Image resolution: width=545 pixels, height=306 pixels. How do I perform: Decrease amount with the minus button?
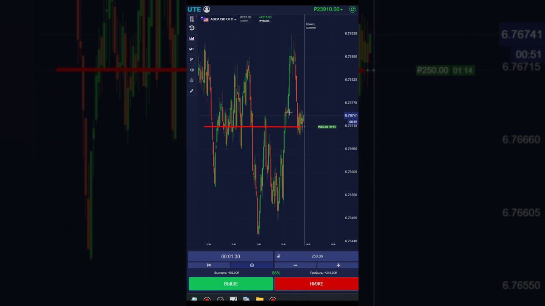295,265
